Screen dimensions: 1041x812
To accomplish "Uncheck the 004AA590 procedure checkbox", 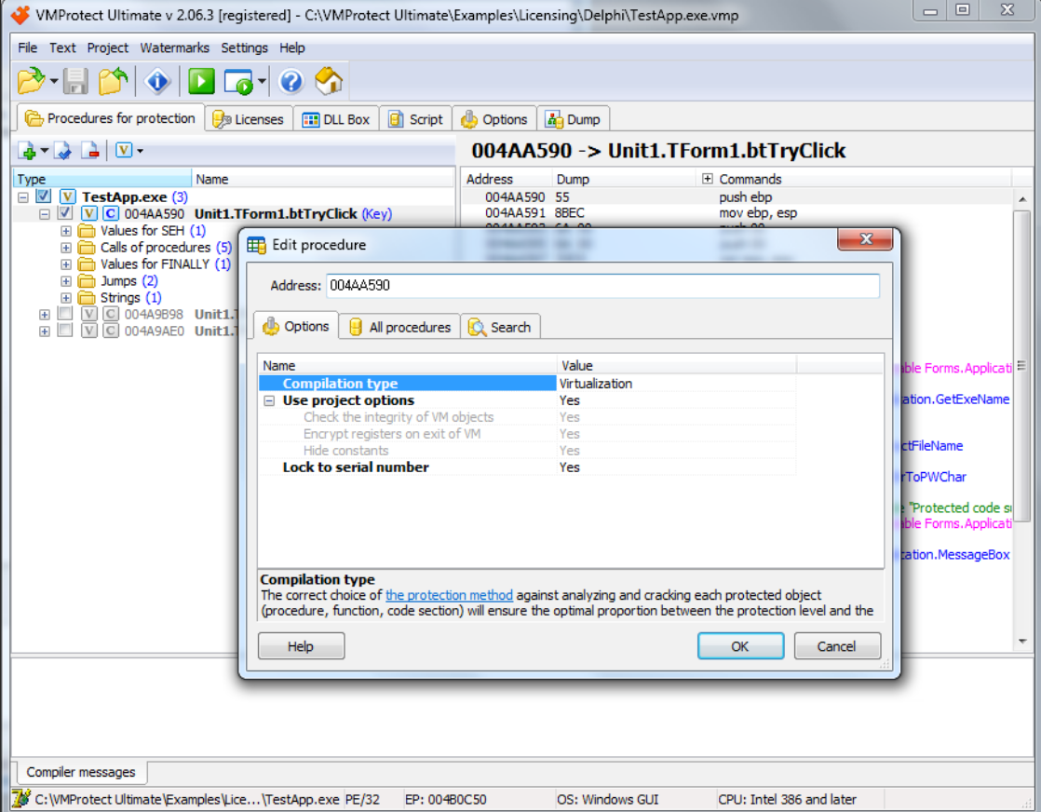I will click(65, 213).
